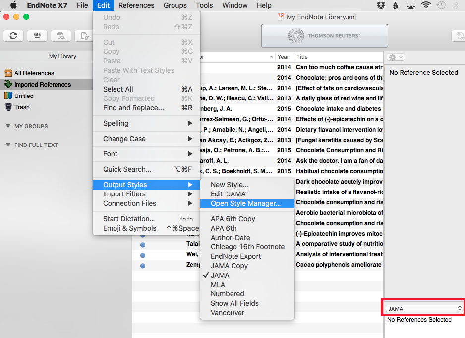Choose Start Dictation from Edit menu

pos(147,219)
